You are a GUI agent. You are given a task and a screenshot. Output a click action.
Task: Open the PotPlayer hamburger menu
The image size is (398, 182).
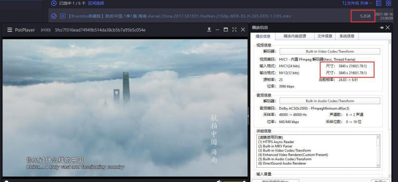pyautogui.click(x=10, y=30)
